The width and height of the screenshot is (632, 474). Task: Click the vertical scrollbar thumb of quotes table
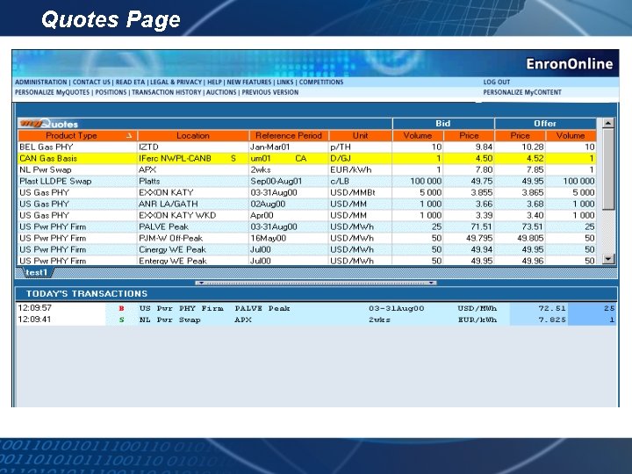click(x=608, y=169)
